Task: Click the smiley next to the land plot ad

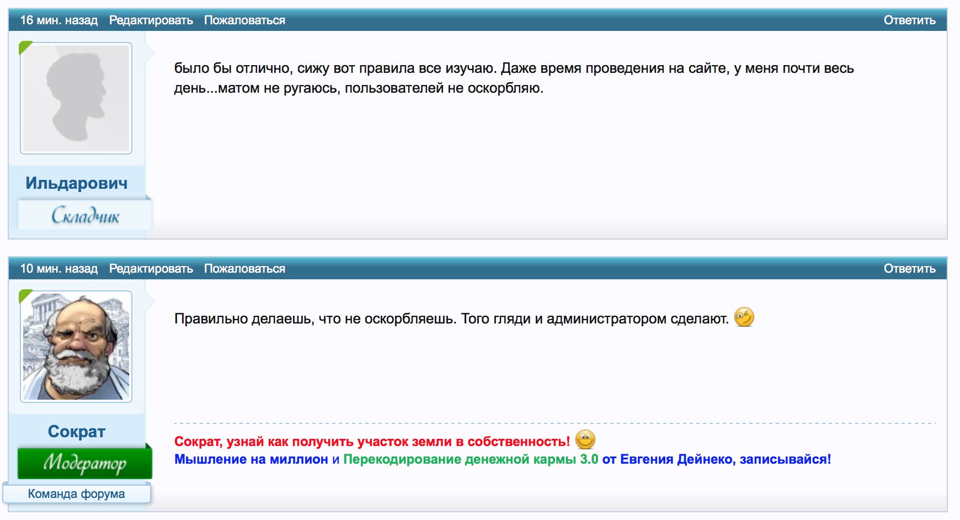Action: [586, 441]
